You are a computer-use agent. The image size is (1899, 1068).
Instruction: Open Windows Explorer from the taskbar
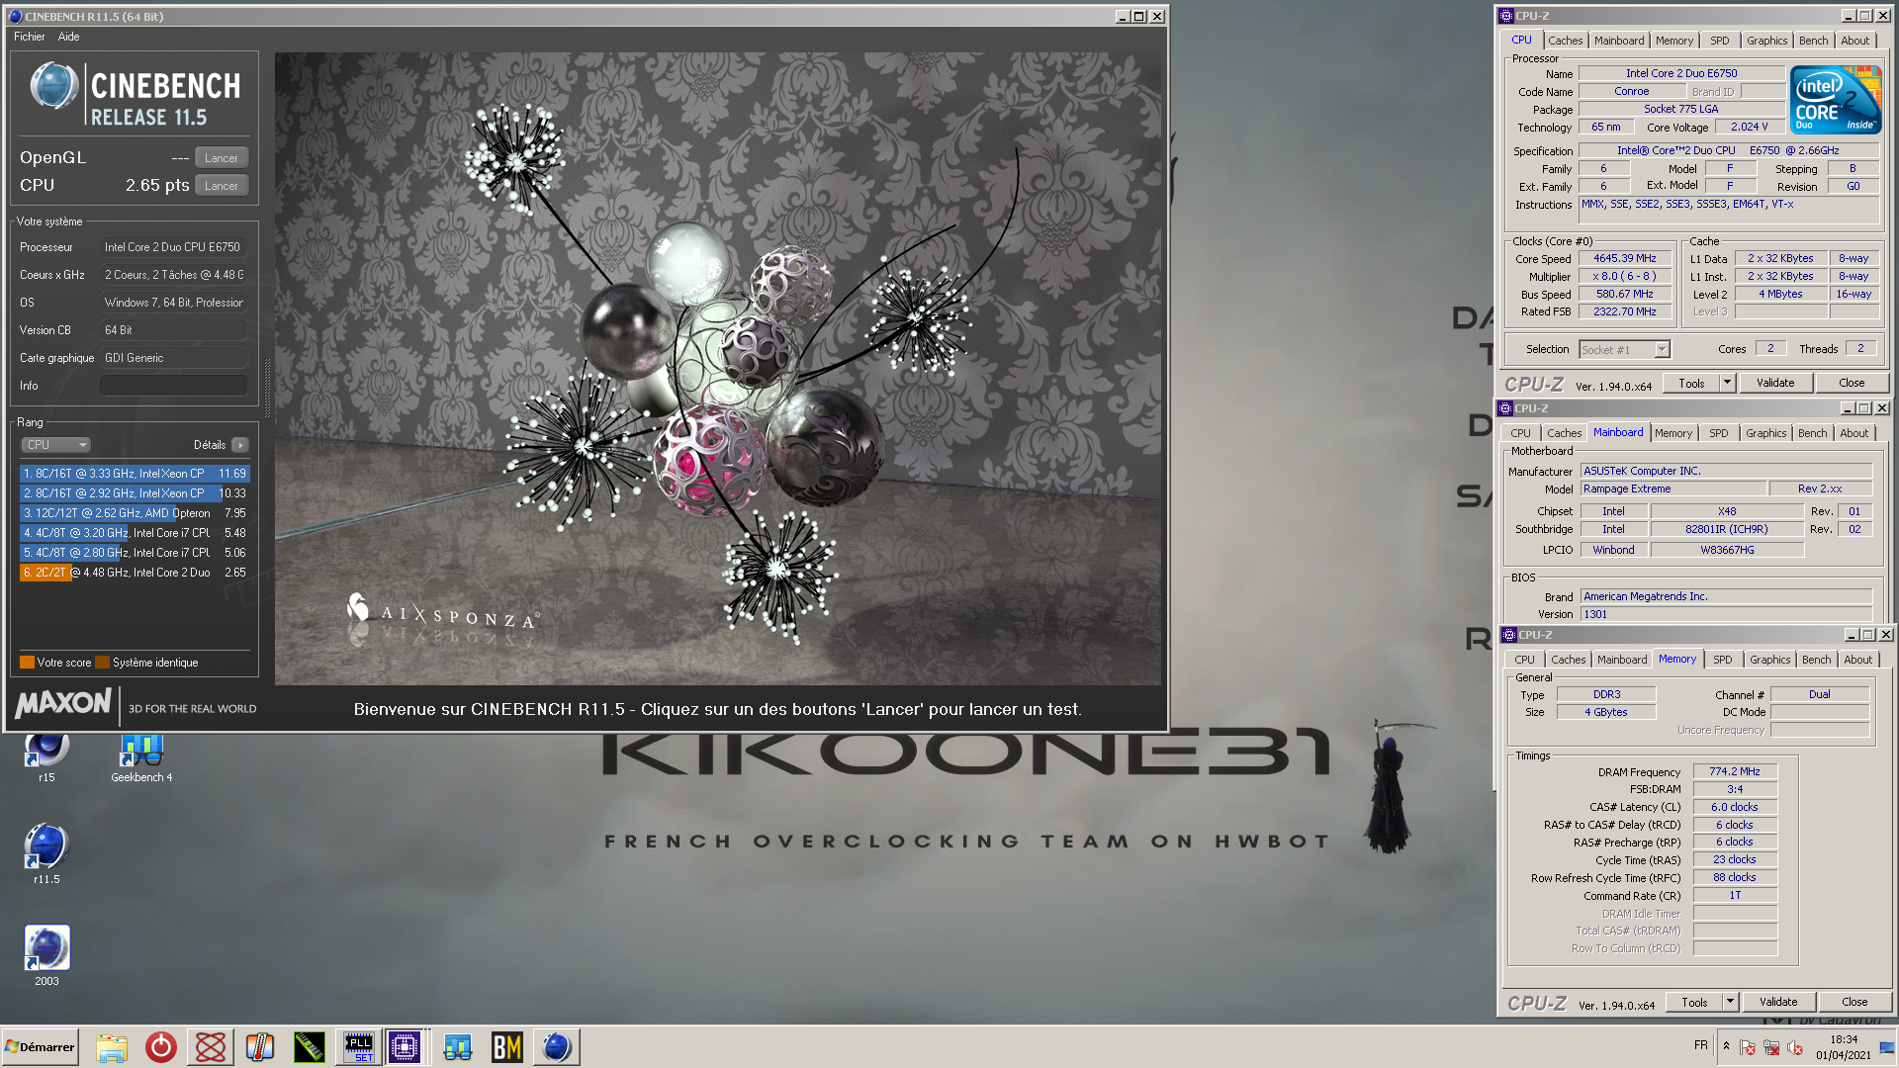[112, 1047]
